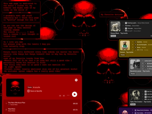Click the Kristofik skull cover art

click(x=15, y=88)
